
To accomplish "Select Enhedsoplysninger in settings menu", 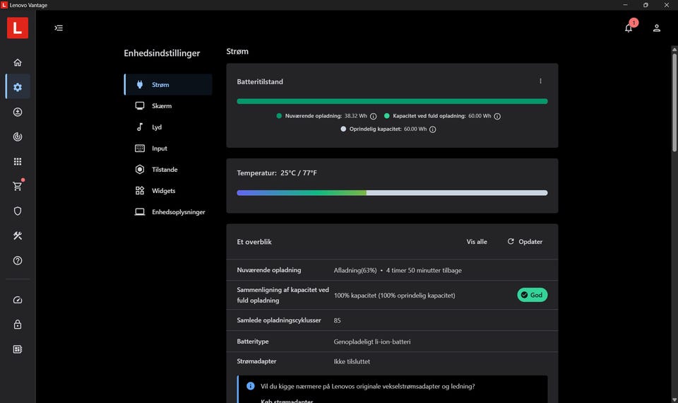I will pos(168,211).
